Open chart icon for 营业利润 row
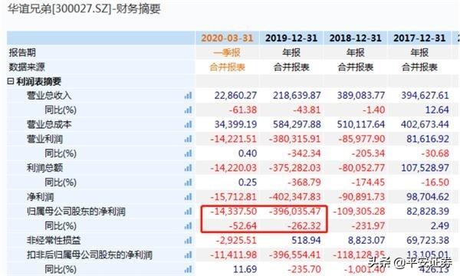This screenshot has height=276, width=460. [188, 139]
